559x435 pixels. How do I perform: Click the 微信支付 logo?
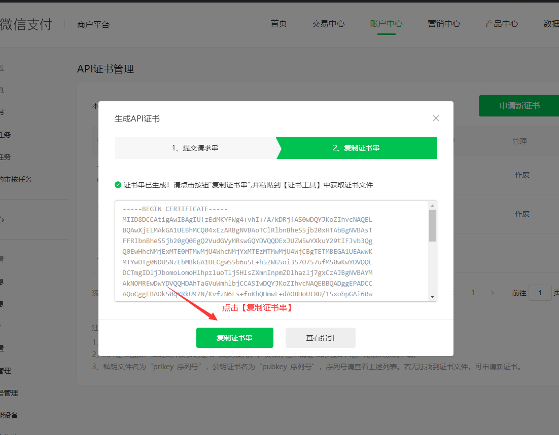(26, 24)
